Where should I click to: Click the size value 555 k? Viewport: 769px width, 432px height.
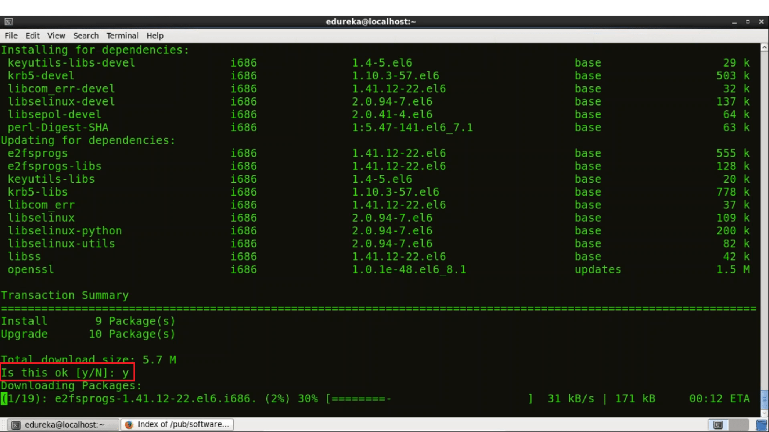(x=733, y=154)
